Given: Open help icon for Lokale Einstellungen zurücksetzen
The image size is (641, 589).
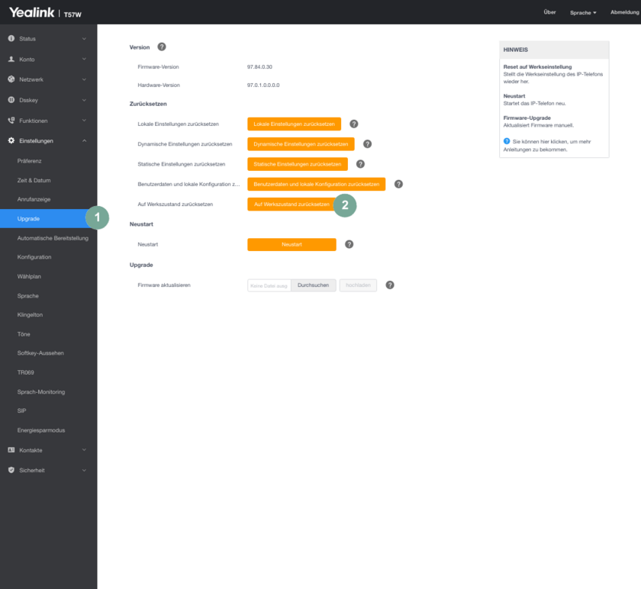Looking at the screenshot, I should tap(354, 124).
